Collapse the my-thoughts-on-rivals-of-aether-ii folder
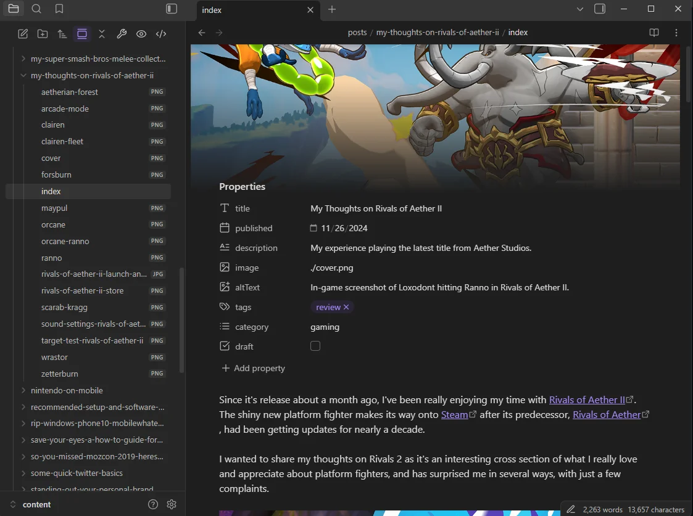This screenshot has height=516, width=693. coord(23,75)
